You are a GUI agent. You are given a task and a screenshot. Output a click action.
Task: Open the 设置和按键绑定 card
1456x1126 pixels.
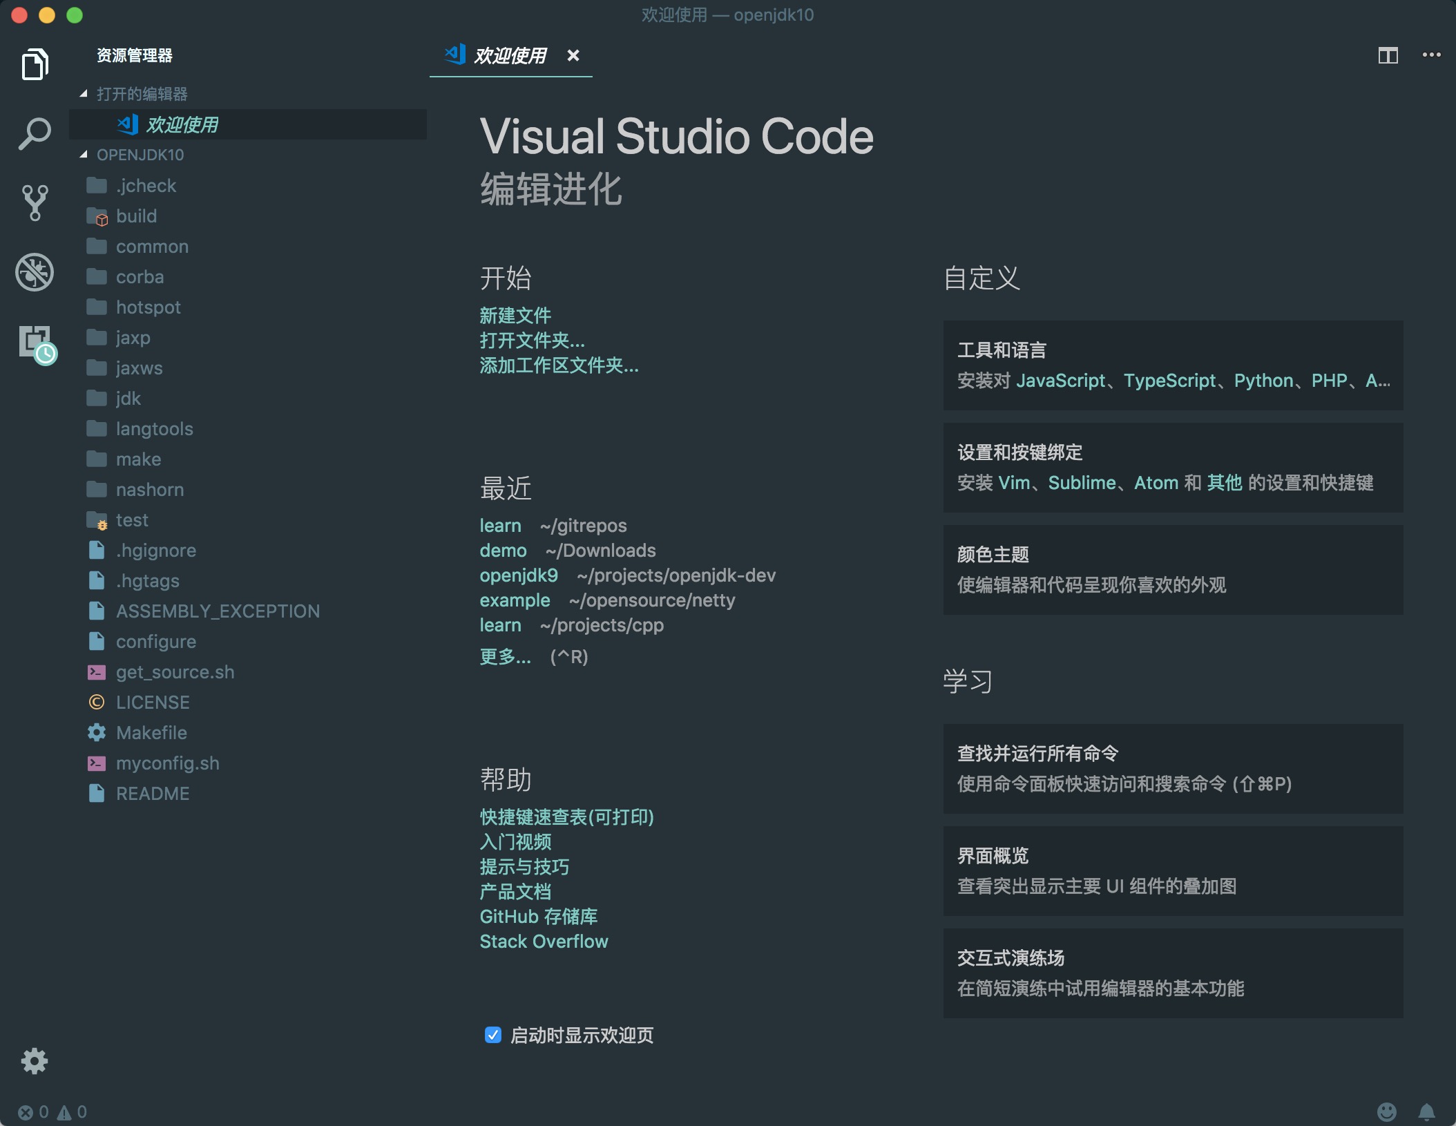[1173, 468]
